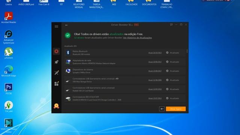
Task: Open the Boost rocket section in sidebar
Action: point(57,62)
